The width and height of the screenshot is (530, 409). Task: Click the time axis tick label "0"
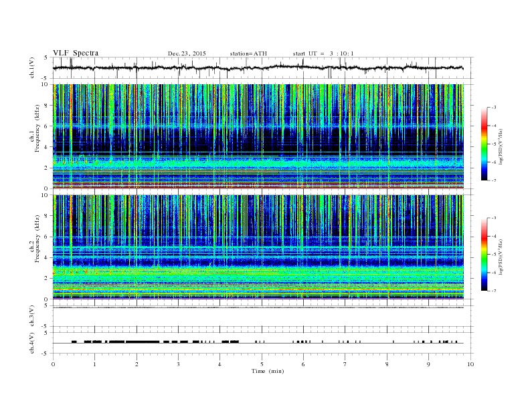(53, 364)
